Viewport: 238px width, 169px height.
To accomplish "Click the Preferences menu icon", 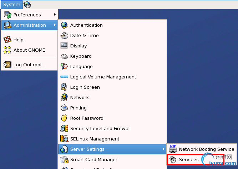I will 7,15.
